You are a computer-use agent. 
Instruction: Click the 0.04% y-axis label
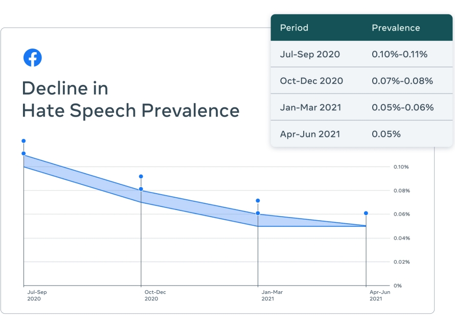click(x=401, y=238)
